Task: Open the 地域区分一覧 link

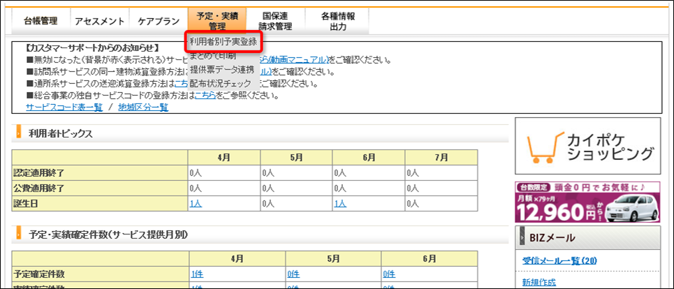Action: 143,108
